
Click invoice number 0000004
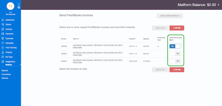(64, 46)
